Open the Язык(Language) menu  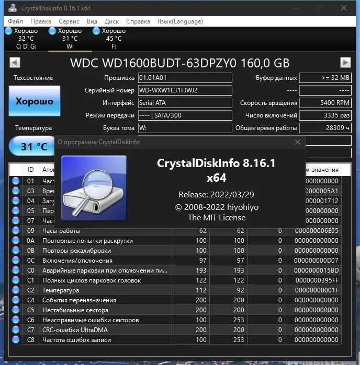(x=180, y=21)
